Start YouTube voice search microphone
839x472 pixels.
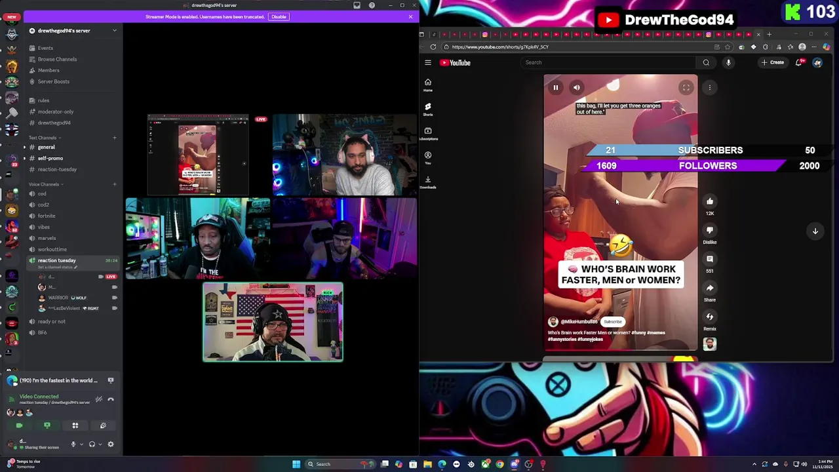[x=728, y=63]
